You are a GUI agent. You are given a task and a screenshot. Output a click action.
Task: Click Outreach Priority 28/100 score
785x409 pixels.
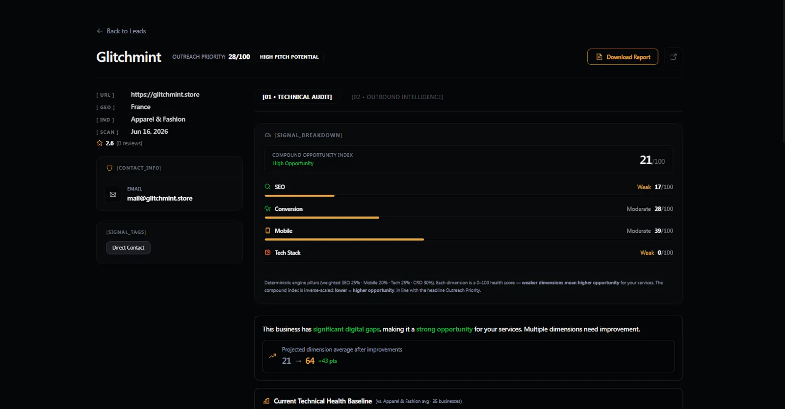pyautogui.click(x=211, y=57)
